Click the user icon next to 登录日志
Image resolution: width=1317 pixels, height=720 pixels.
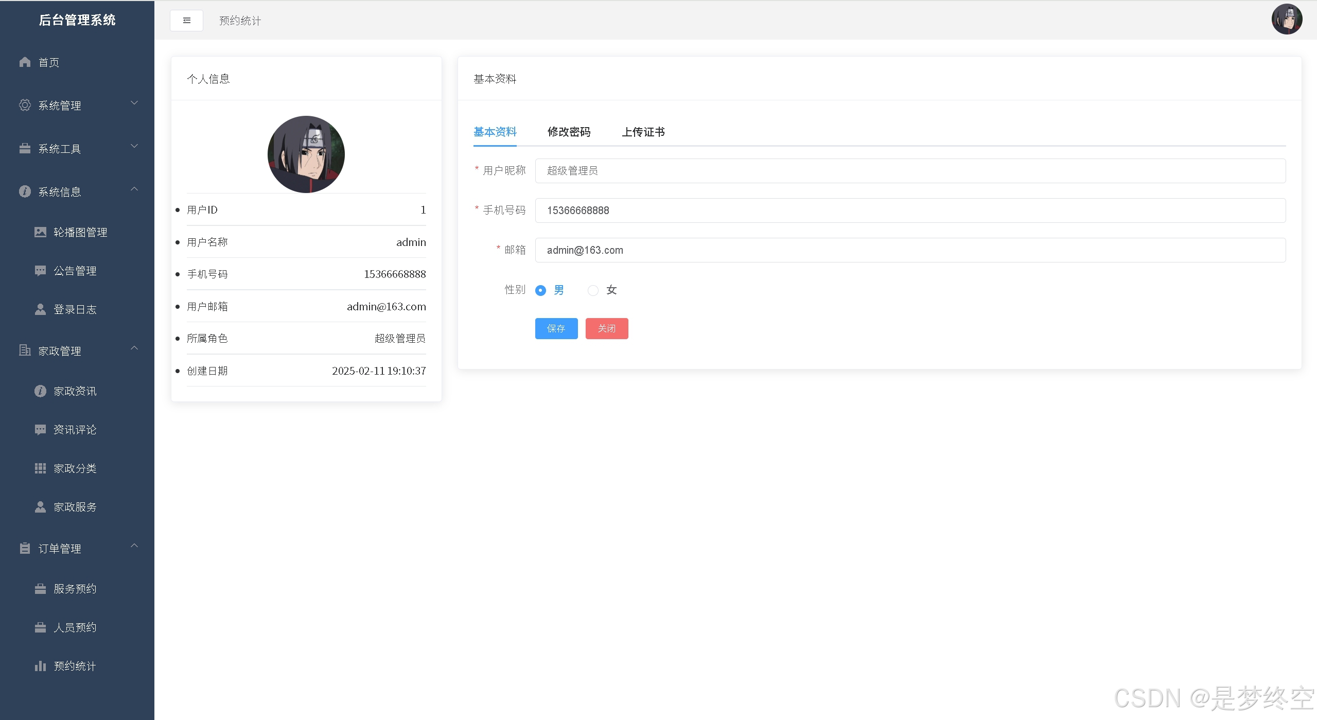pyautogui.click(x=40, y=309)
